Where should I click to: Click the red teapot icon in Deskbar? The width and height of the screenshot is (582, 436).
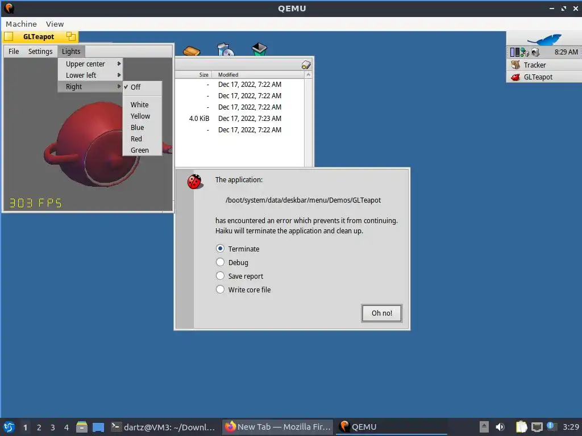(x=515, y=77)
